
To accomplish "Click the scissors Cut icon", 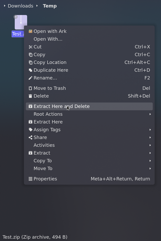I will pyautogui.click(x=30, y=47).
